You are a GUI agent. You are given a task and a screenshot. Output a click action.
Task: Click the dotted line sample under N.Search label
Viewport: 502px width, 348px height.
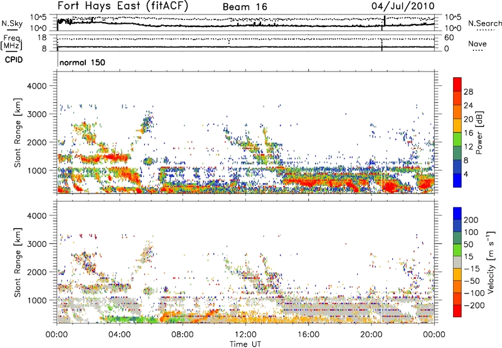[x=485, y=30]
